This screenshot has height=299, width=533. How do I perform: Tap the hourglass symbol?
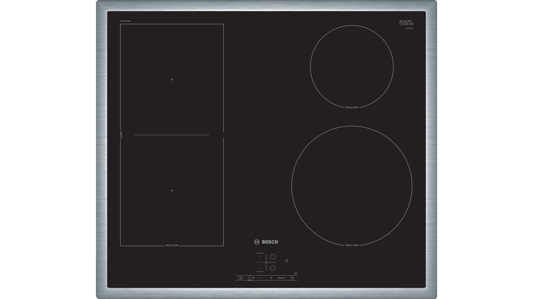tap(287, 260)
